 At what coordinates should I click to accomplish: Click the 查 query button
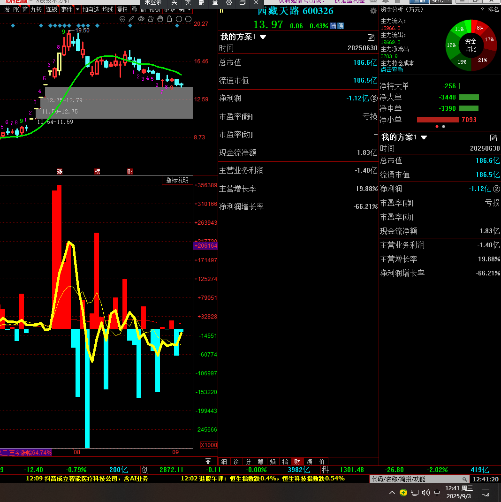(215, 2)
